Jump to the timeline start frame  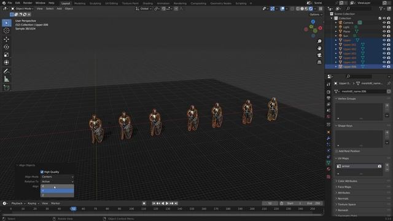tap(154, 203)
